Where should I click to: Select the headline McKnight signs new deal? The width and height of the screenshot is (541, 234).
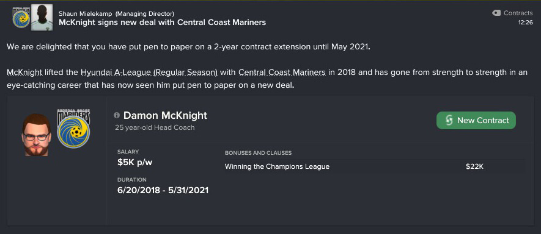click(162, 23)
